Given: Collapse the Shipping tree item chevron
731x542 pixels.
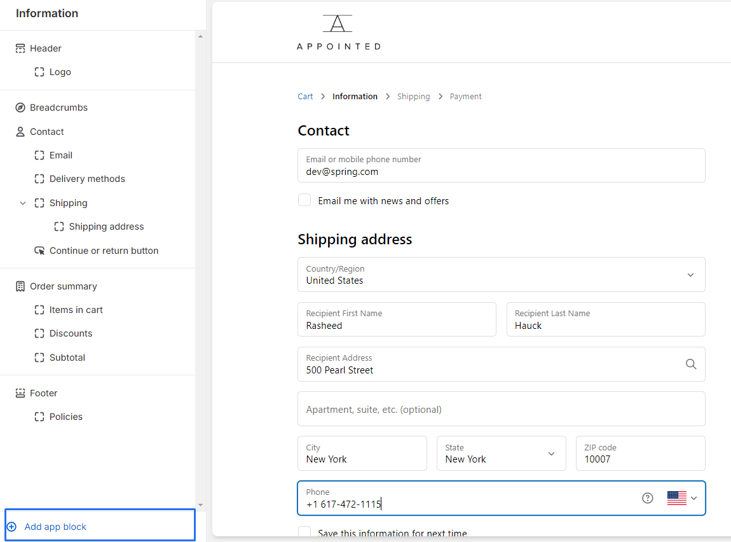Looking at the screenshot, I should point(23,203).
